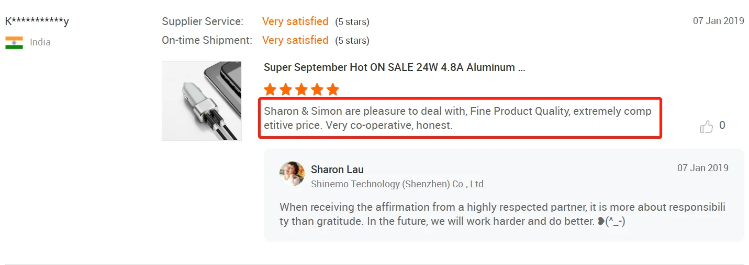Click Shinemo Technology (Shenzhen) Co., Ltd. company name
This screenshot has height=265, width=749.
pyautogui.click(x=398, y=184)
